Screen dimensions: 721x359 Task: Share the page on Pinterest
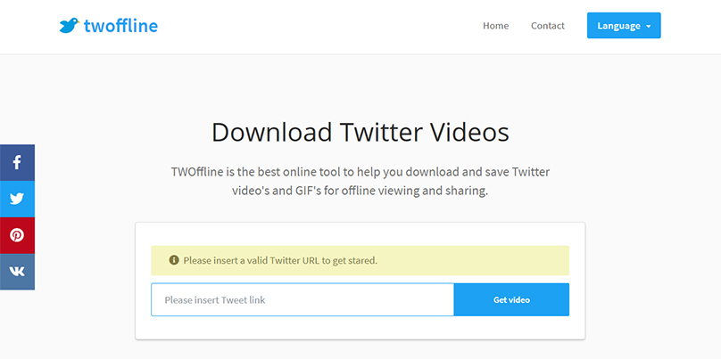coord(17,235)
